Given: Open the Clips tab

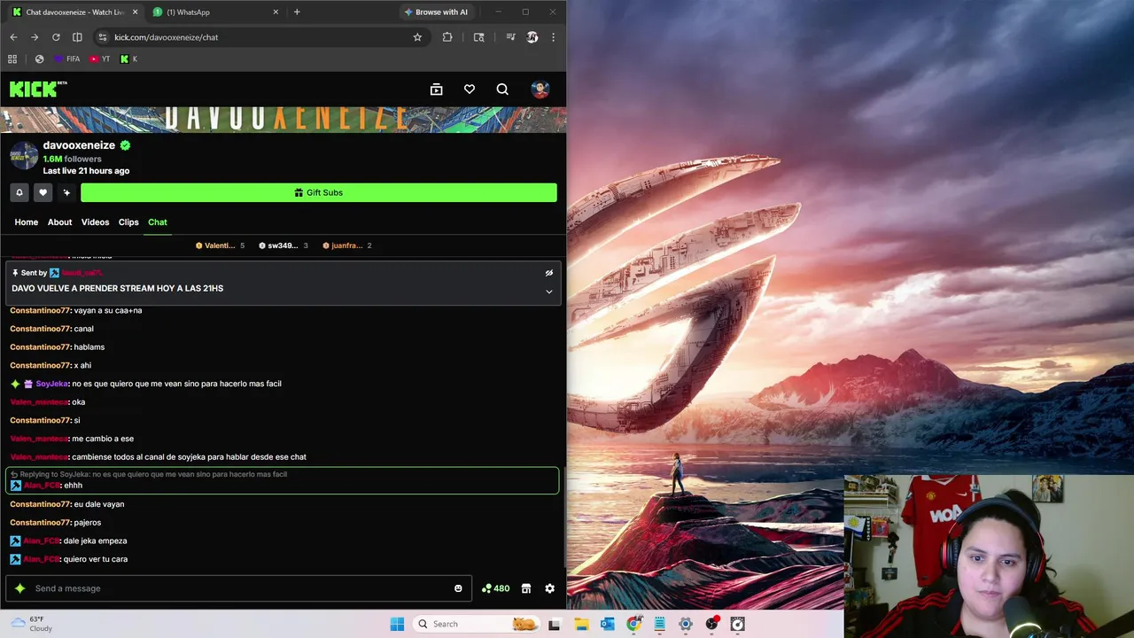Looking at the screenshot, I should (128, 222).
